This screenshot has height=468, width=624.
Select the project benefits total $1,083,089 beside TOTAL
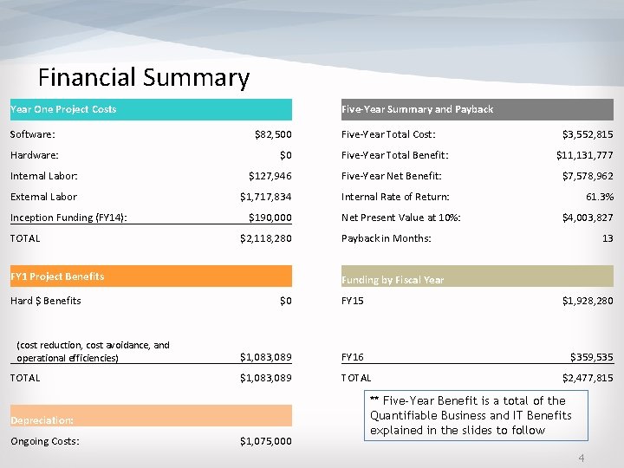point(266,378)
